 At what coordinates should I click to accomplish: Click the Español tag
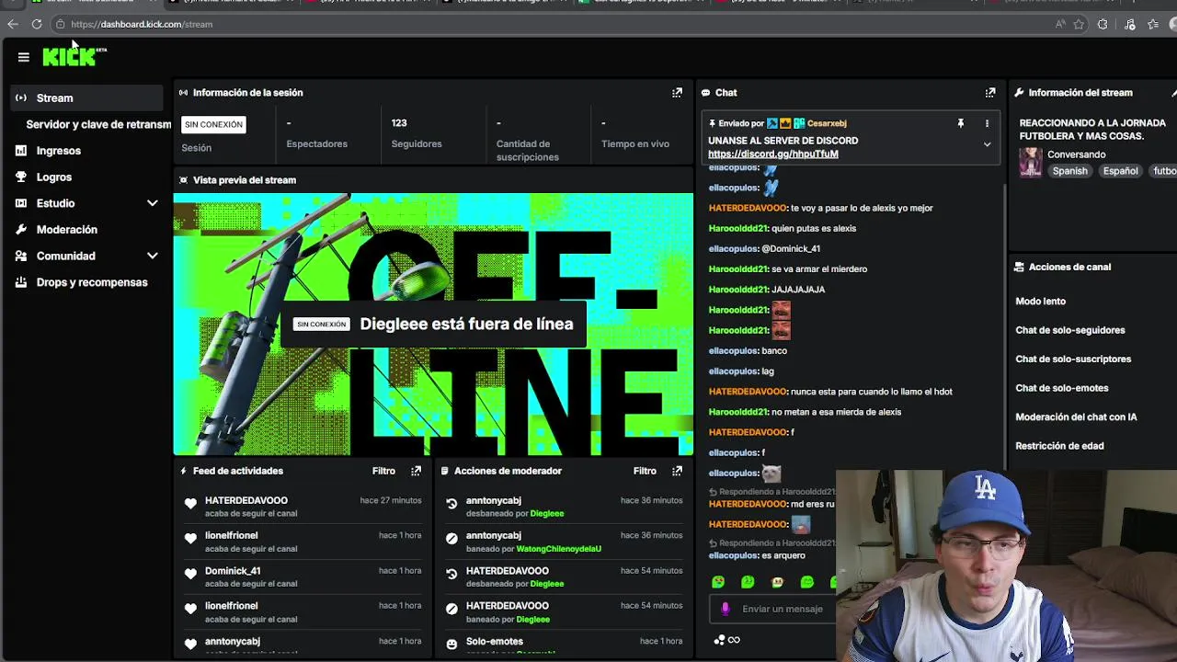1120,171
